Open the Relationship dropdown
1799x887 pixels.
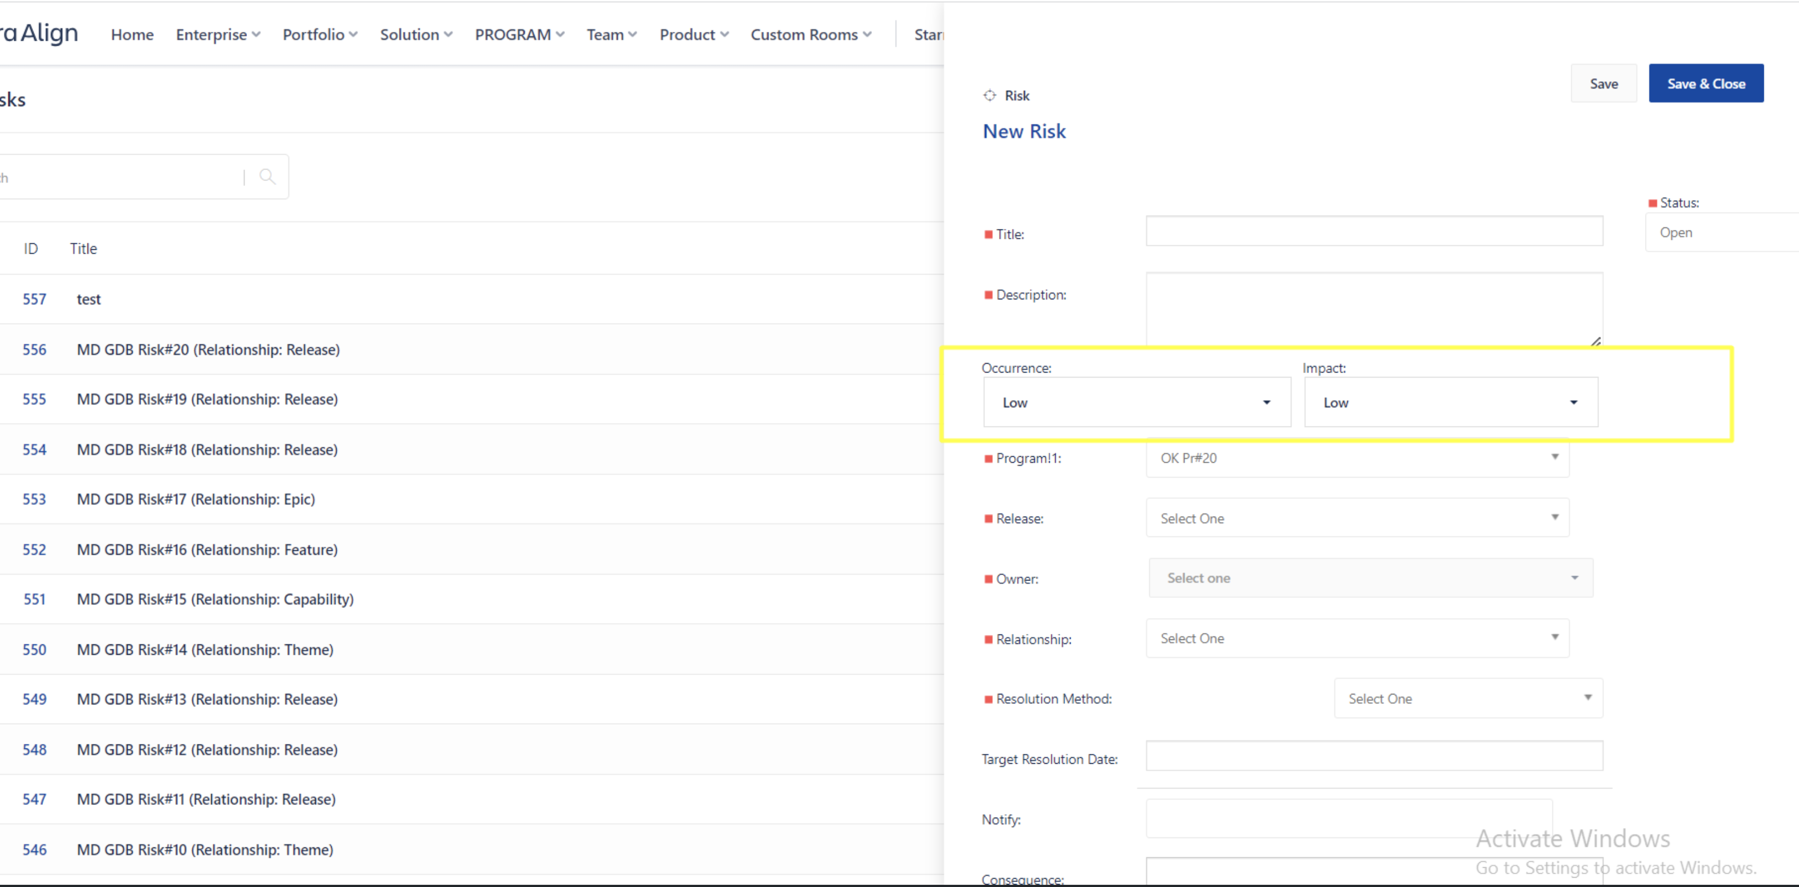(x=1357, y=638)
